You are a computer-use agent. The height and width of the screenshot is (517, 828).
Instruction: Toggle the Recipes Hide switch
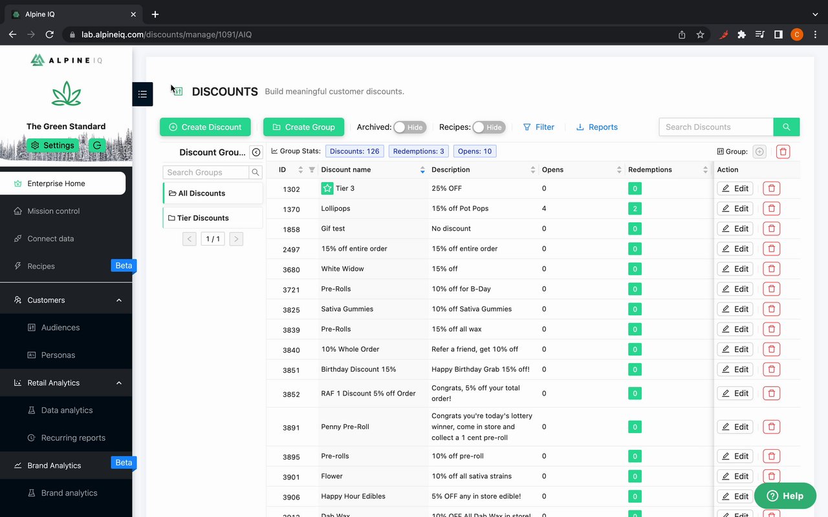(488, 127)
